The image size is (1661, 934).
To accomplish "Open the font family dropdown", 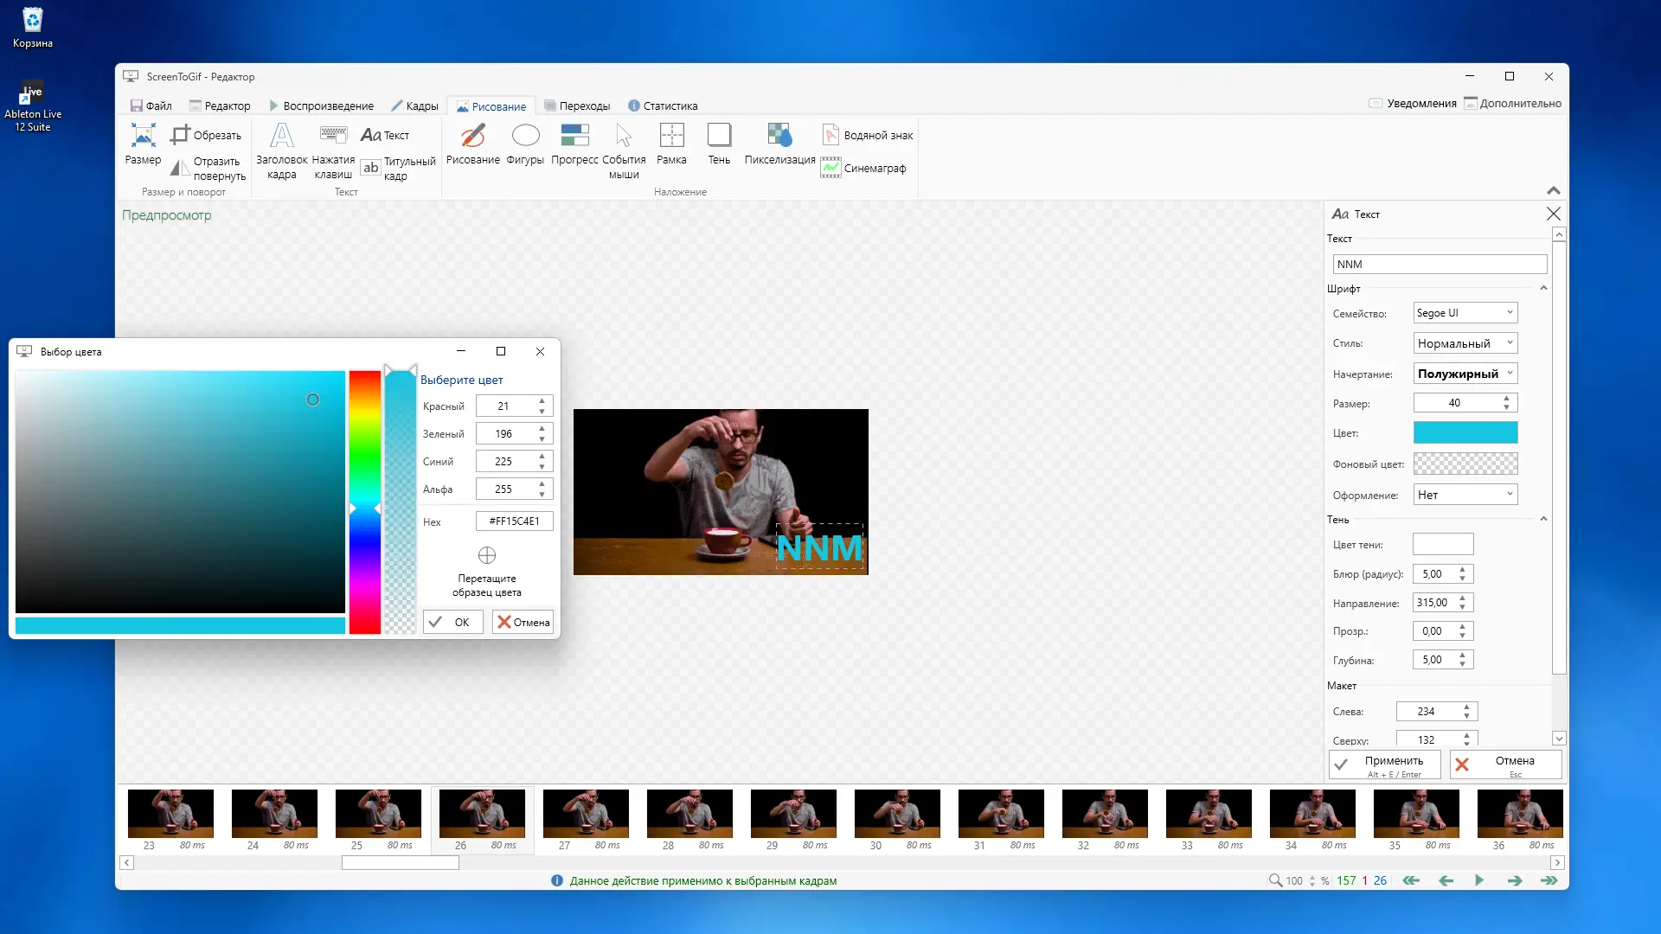I will [1465, 313].
